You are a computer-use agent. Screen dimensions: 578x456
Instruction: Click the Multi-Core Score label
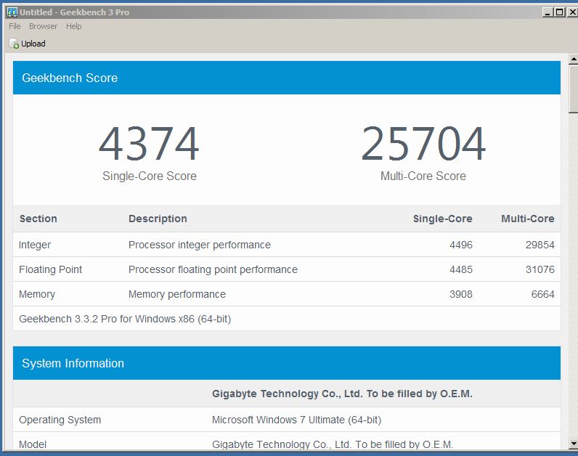coord(423,176)
